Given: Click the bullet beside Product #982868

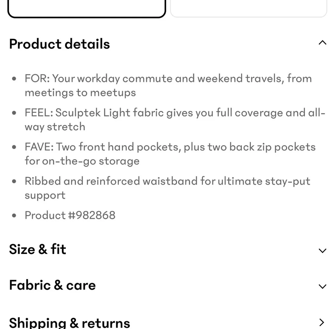Looking at the screenshot, I should coord(14,216).
